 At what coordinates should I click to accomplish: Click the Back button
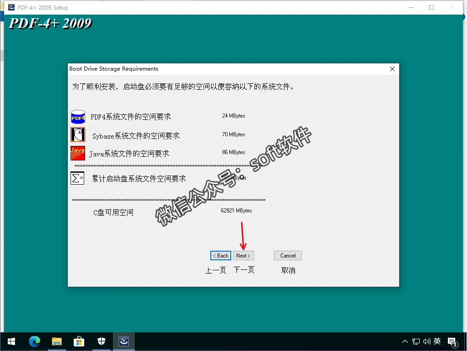[x=221, y=256]
